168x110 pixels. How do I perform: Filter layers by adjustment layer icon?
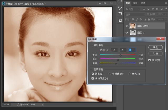click(148, 9)
